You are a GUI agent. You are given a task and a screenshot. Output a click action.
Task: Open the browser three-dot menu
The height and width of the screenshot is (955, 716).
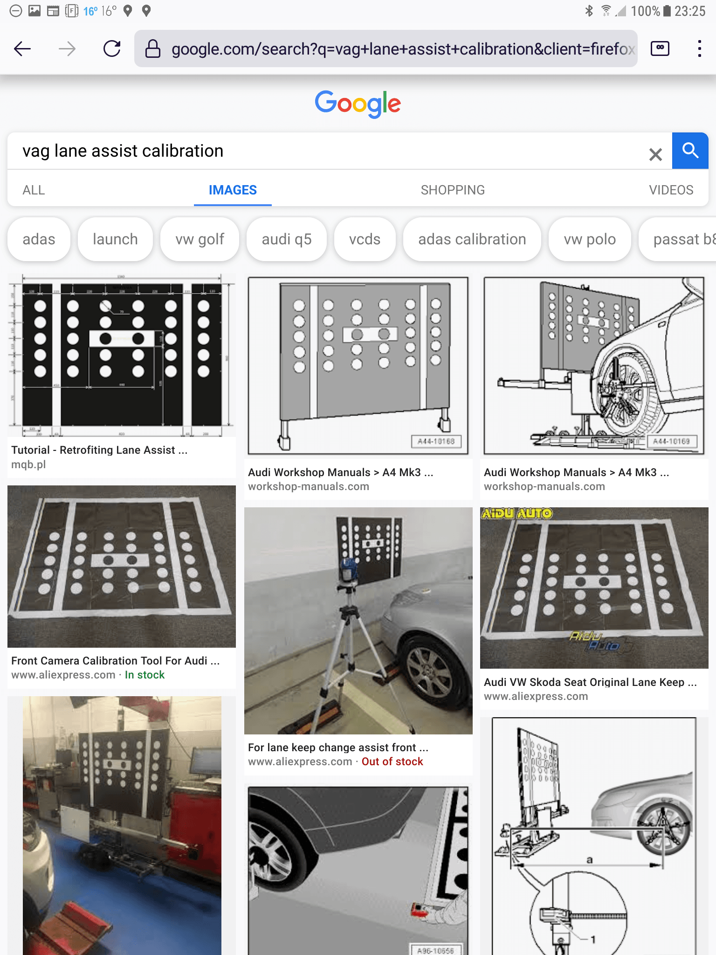[699, 48]
